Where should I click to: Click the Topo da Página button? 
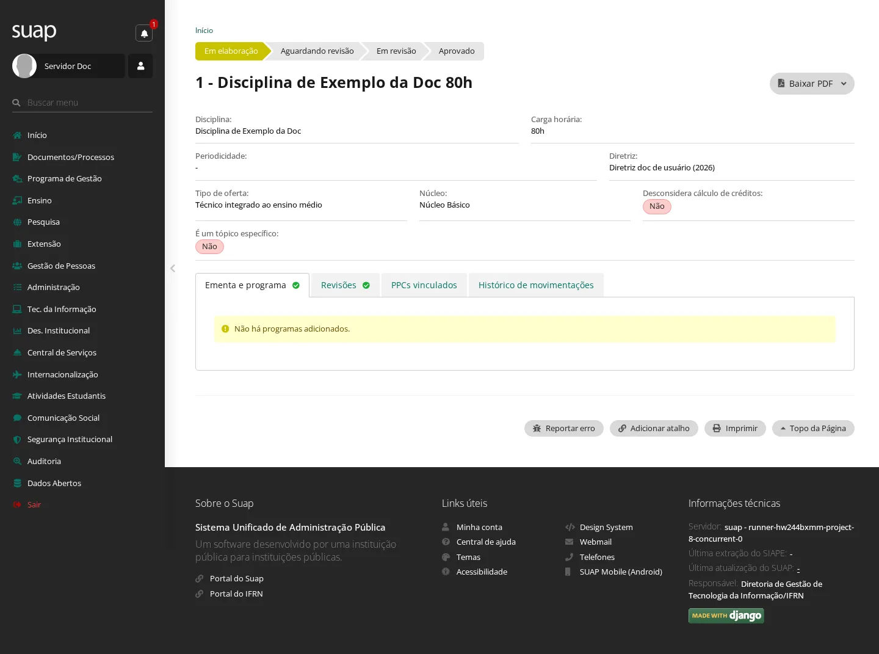pyautogui.click(x=813, y=428)
